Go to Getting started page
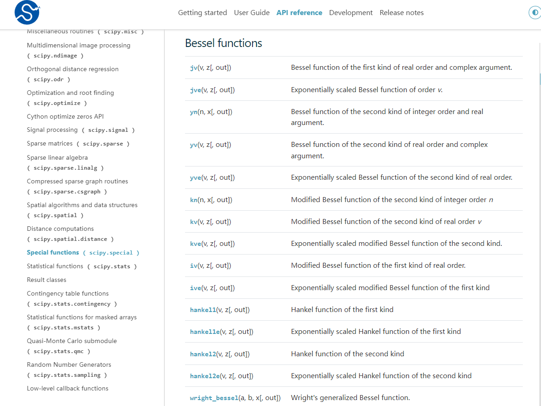 click(202, 12)
